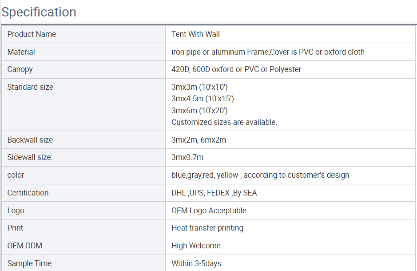Click the 3mx3m (10'x10') size line
This screenshot has height=271, width=417.
(199, 87)
